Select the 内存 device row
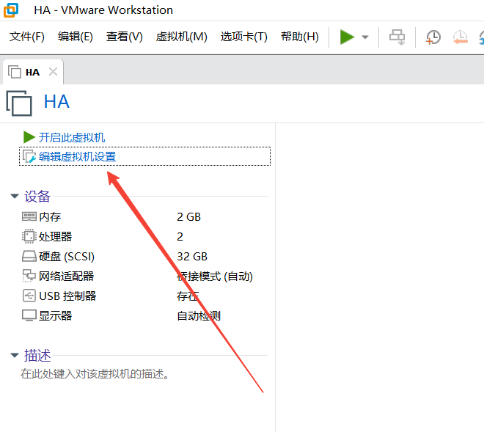The width and height of the screenshot is (484, 432). pos(144,217)
